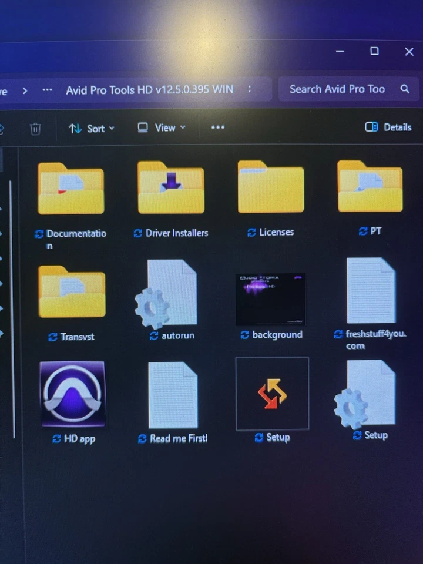Viewport: 423px width, 564px height.
Task: Click the Read me First! name label
Action: coord(179,438)
